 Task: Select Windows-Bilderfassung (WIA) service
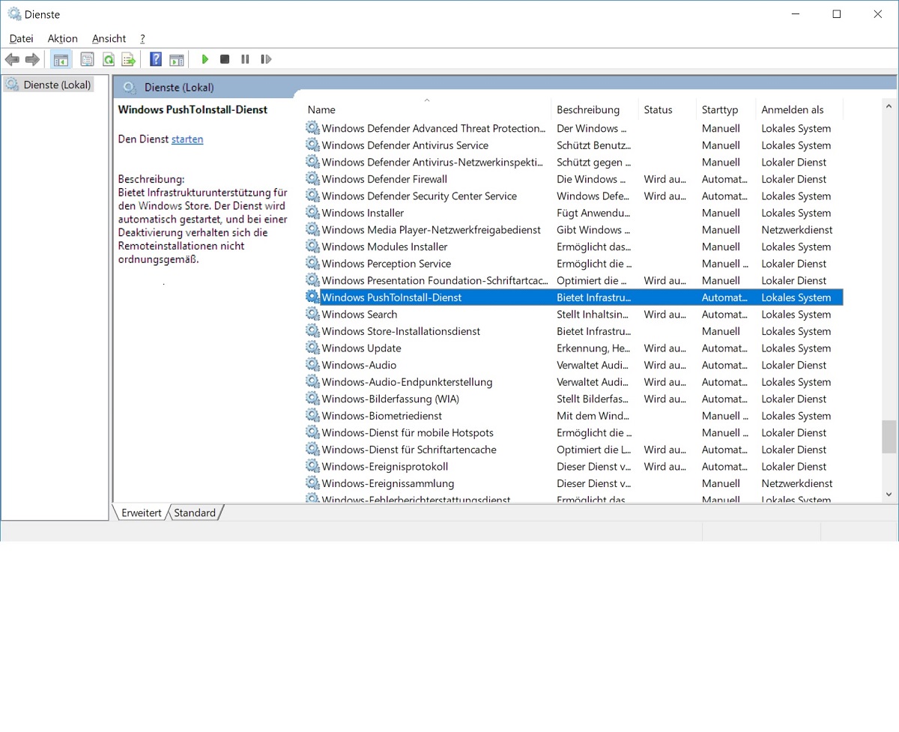(x=574, y=399)
